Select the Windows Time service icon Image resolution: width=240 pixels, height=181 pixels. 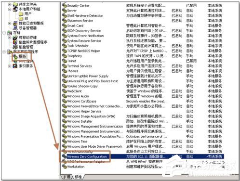pos(64,141)
